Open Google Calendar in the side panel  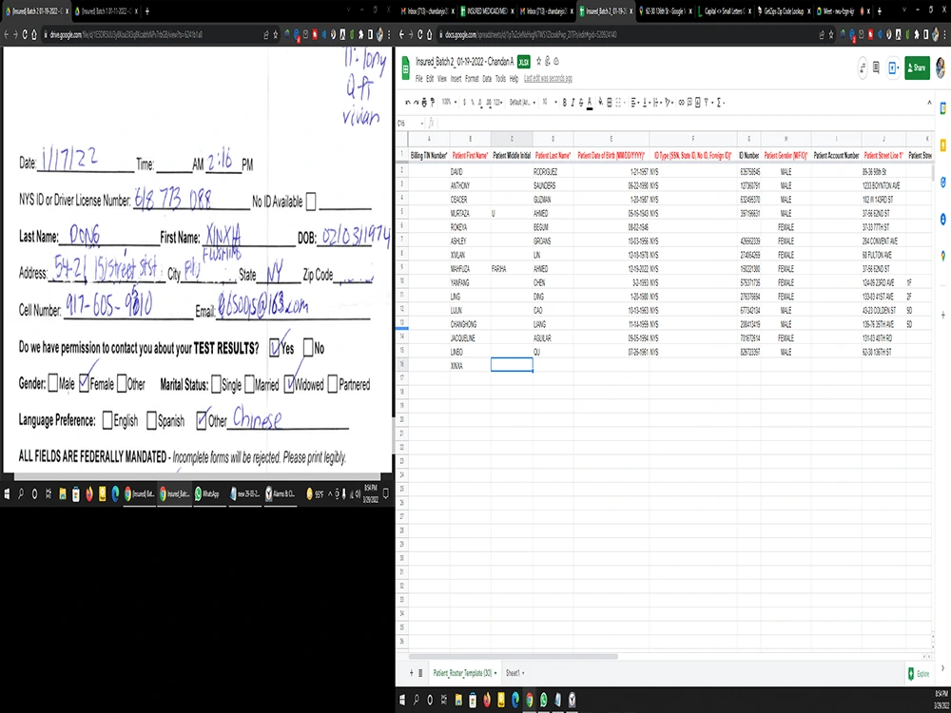click(x=943, y=108)
